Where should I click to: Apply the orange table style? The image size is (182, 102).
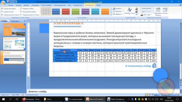pyautogui.click(x=105, y=11)
